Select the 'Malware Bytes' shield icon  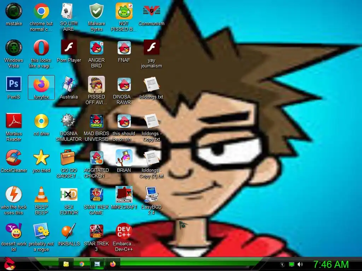tap(96, 11)
